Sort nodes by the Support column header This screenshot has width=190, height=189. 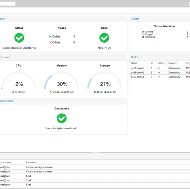point(175,63)
